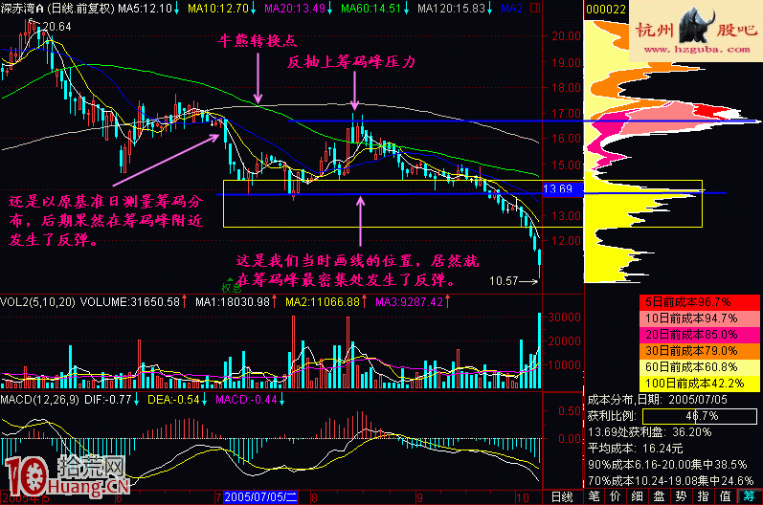The image size is (763, 505).
Task: Click the 10日前成本94.7% pink swatch
Action: pos(699,318)
